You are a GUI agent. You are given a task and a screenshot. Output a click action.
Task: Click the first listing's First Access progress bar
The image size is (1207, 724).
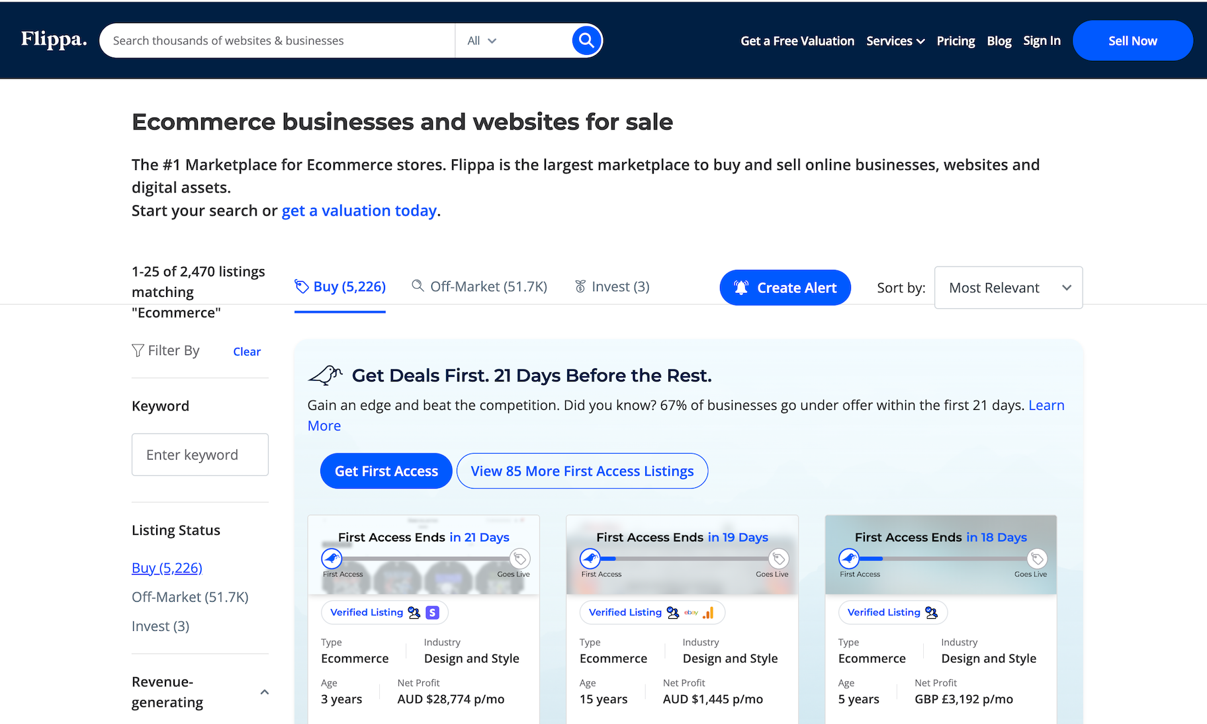click(x=424, y=559)
